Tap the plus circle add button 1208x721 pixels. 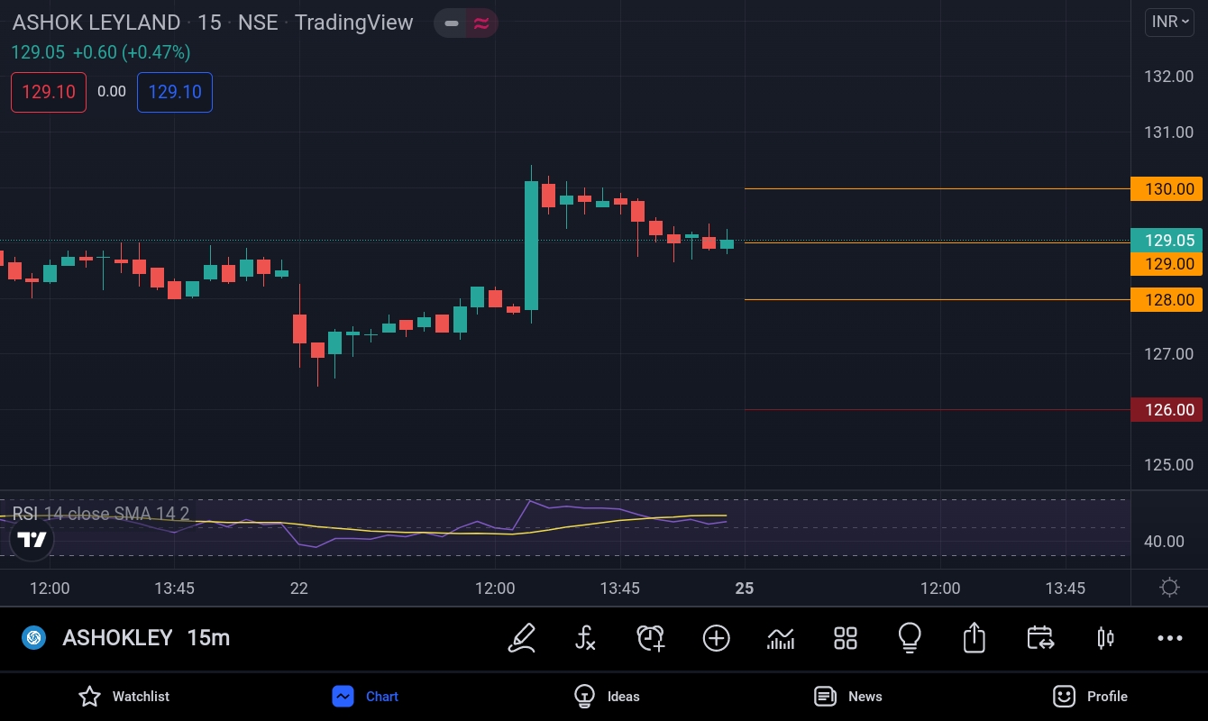coord(716,638)
